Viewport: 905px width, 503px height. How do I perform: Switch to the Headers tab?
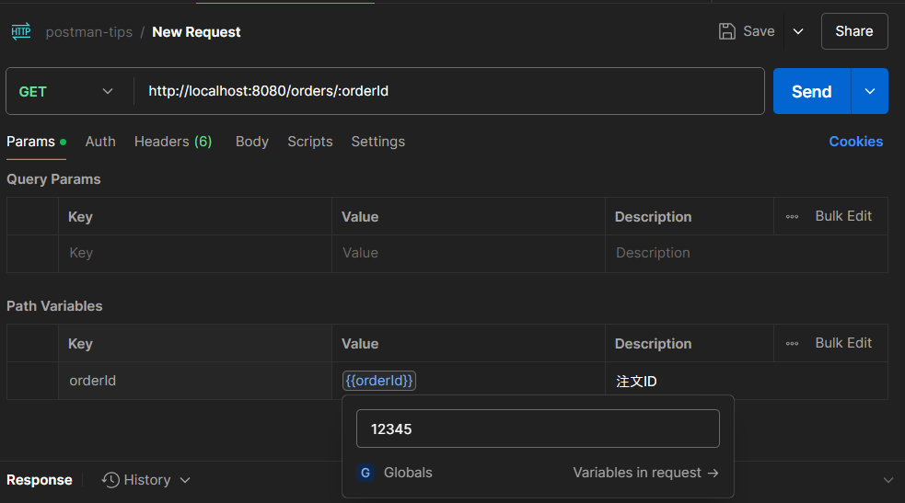coord(173,142)
